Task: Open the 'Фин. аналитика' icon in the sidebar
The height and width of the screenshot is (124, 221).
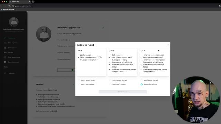Action: point(5,58)
